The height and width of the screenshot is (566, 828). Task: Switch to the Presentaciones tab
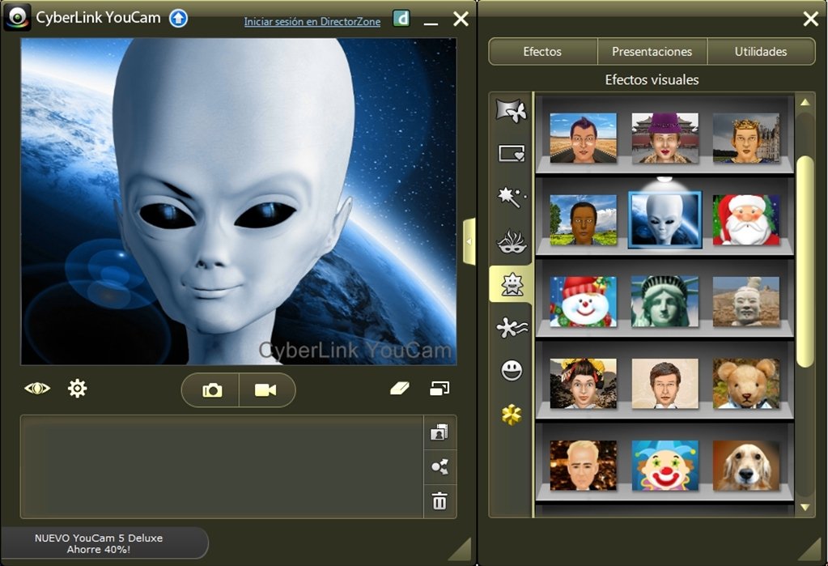[652, 51]
